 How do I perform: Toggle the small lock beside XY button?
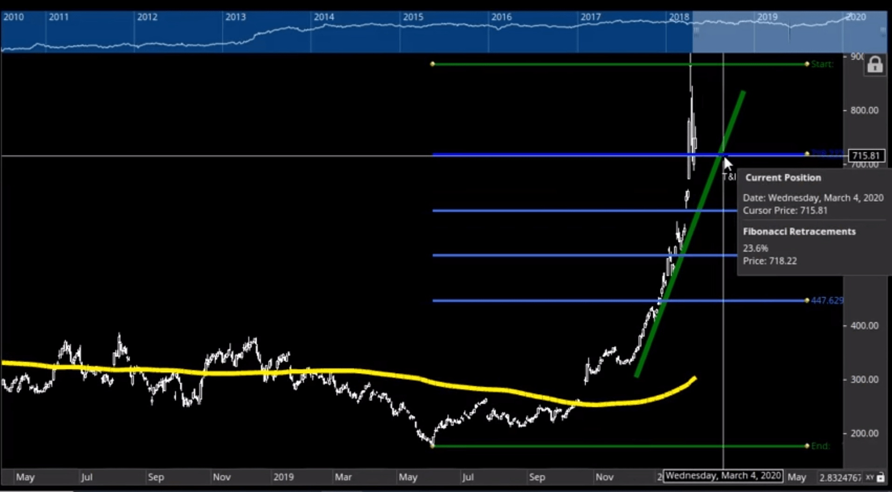click(x=881, y=478)
